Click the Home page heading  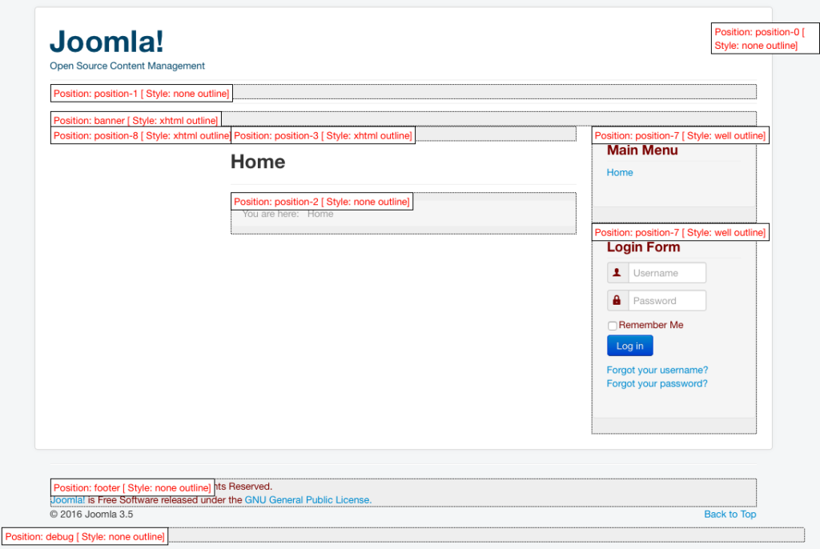tap(258, 162)
